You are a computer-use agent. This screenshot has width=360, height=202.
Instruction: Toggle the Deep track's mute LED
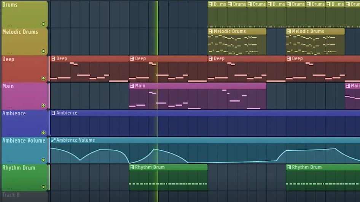click(43, 78)
